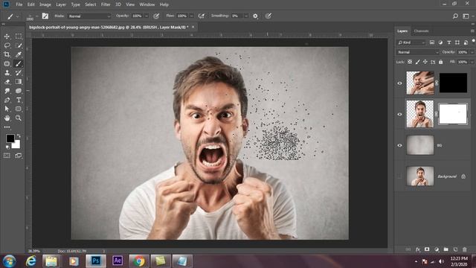Select the Clone Stamp tool
476x268 pixels.
click(x=7, y=73)
